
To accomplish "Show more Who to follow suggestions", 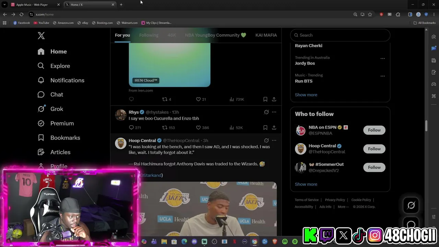I will pos(306,184).
